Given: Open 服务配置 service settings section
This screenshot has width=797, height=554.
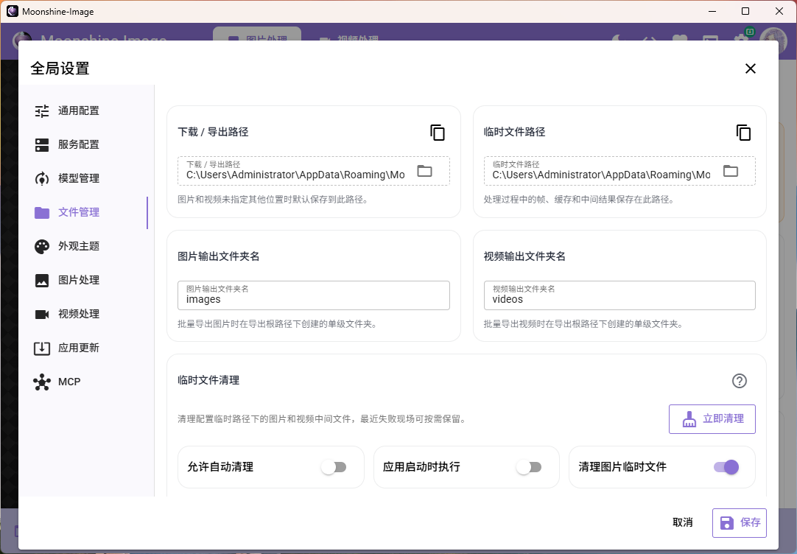Looking at the screenshot, I should [85, 145].
